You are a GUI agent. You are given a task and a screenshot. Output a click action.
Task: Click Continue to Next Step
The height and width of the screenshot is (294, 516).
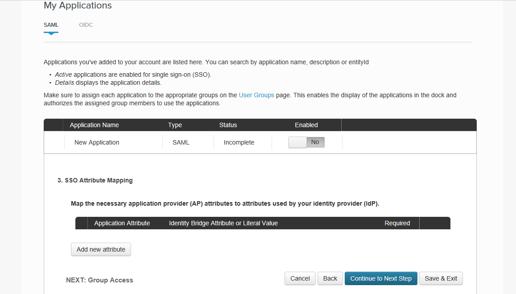pyautogui.click(x=381, y=278)
